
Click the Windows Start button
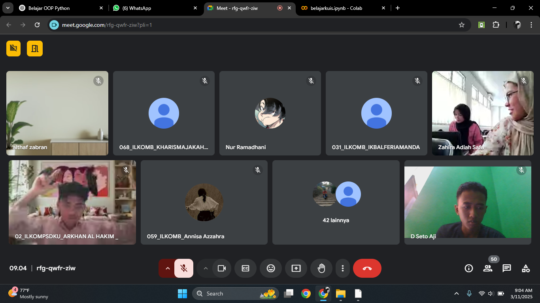[x=182, y=294]
